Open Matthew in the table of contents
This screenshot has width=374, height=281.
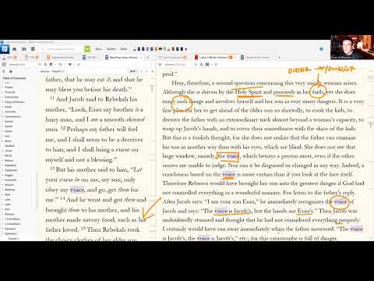coord(10,190)
